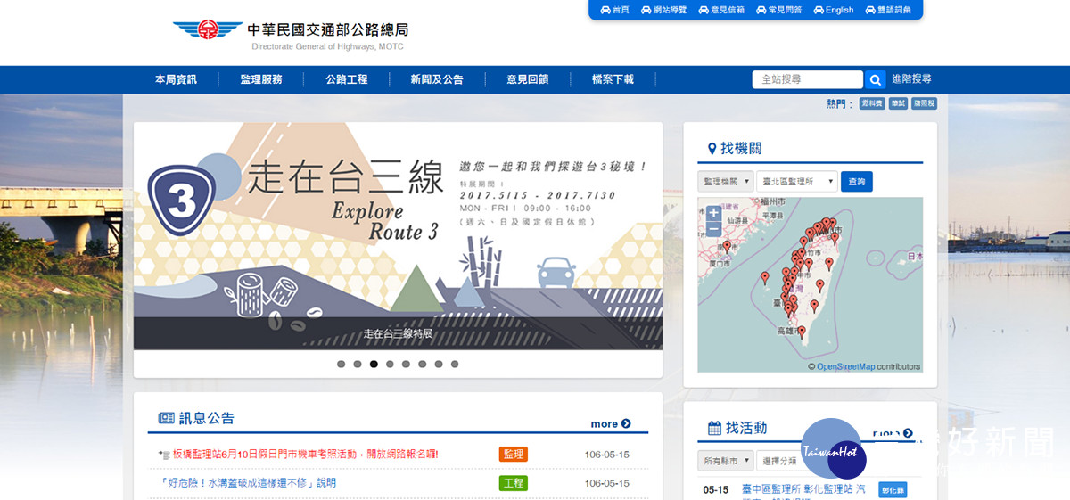Screen dimensions: 1070x500
Task: Open the OpenStreetMap attribution link
Action: point(846,366)
